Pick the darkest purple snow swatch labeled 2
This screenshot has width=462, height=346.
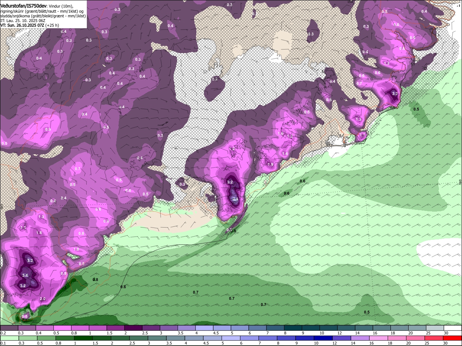click(133, 328)
